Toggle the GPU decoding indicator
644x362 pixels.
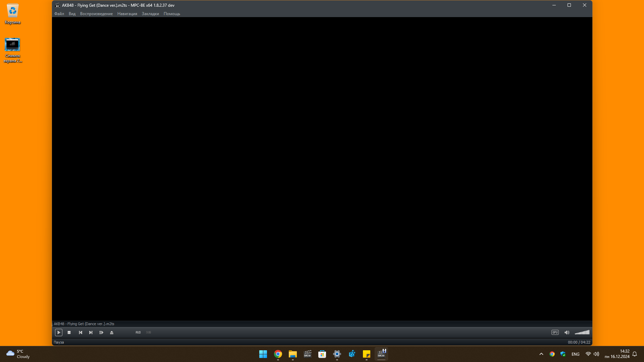pos(555,333)
